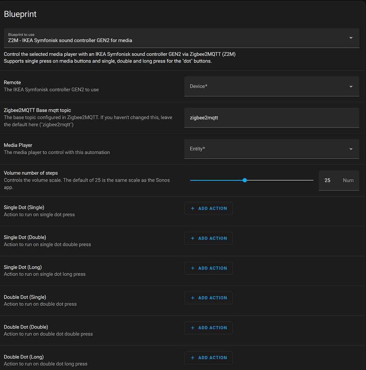Click the plus icon in Single Dot (Double) action

click(193, 238)
